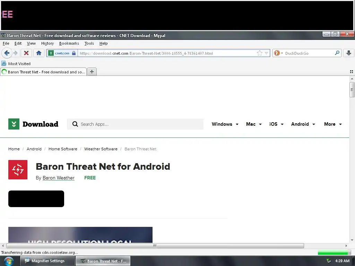Click the Home Software breadcrumb link

pos(63,149)
